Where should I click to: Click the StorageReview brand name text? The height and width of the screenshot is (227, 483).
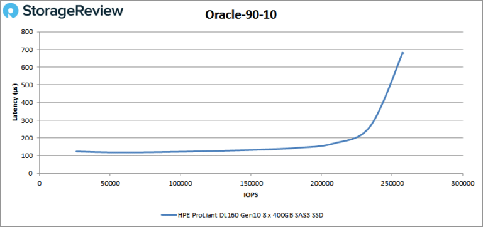point(73,11)
